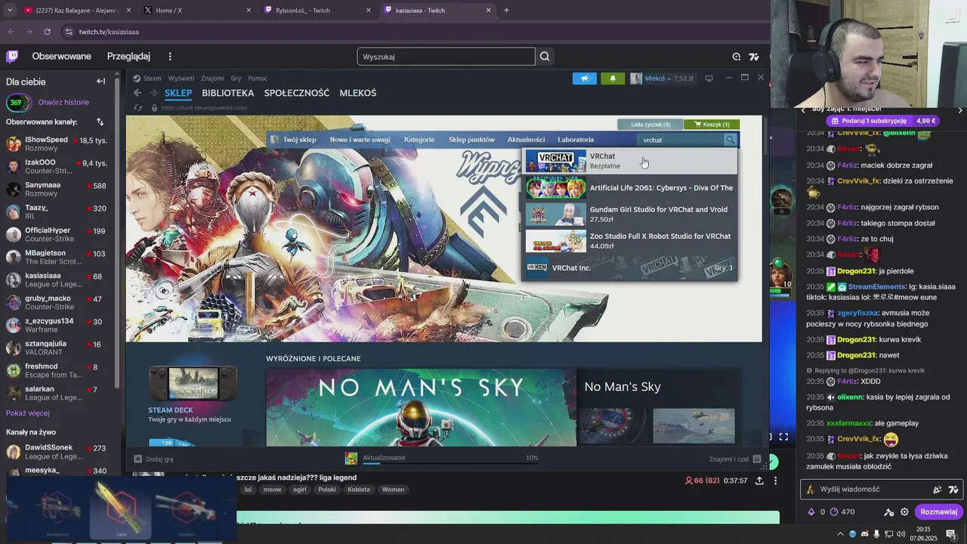Open the Windows notification center icon
Viewport: 967px width, 544px height.
click(x=951, y=534)
